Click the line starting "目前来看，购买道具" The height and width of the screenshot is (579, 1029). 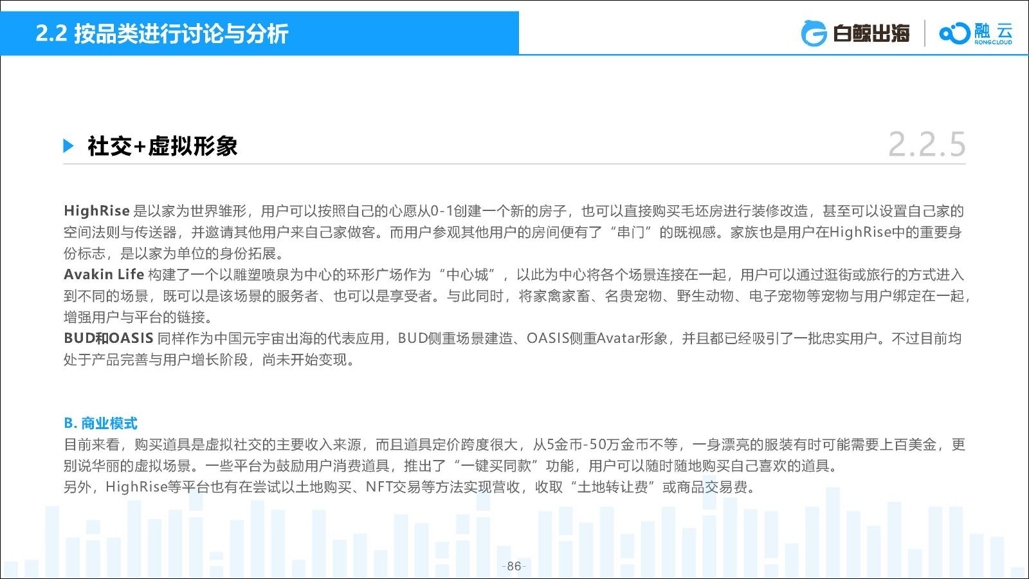[x=514, y=445]
